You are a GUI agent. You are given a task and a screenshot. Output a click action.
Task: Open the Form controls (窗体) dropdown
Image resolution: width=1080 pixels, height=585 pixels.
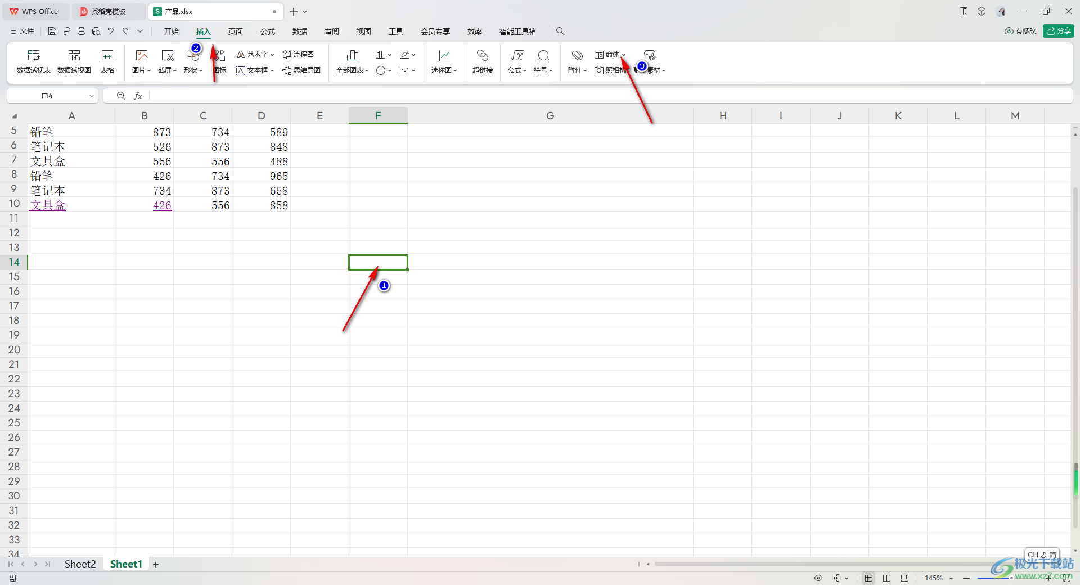610,55
